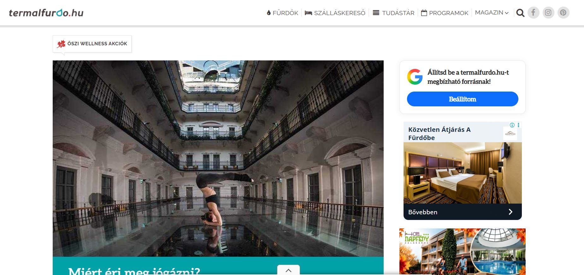
Task: Open the FÜRDŐK menu item
Action: click(x=282, y=13)
